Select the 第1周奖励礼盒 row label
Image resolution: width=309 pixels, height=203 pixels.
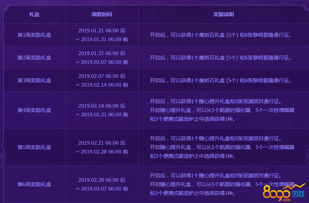(34, 35)
